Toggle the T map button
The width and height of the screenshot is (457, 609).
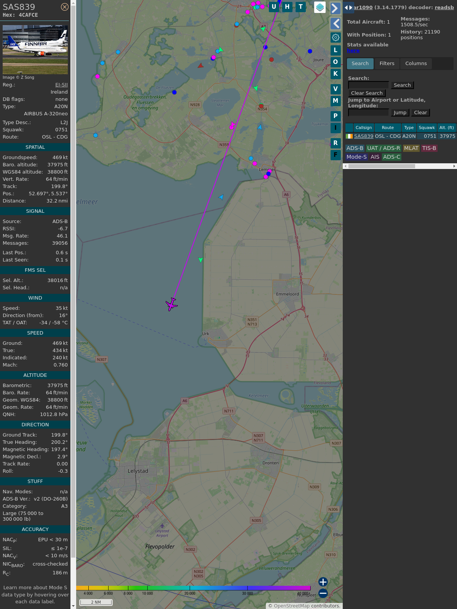[x=301, y=7]
